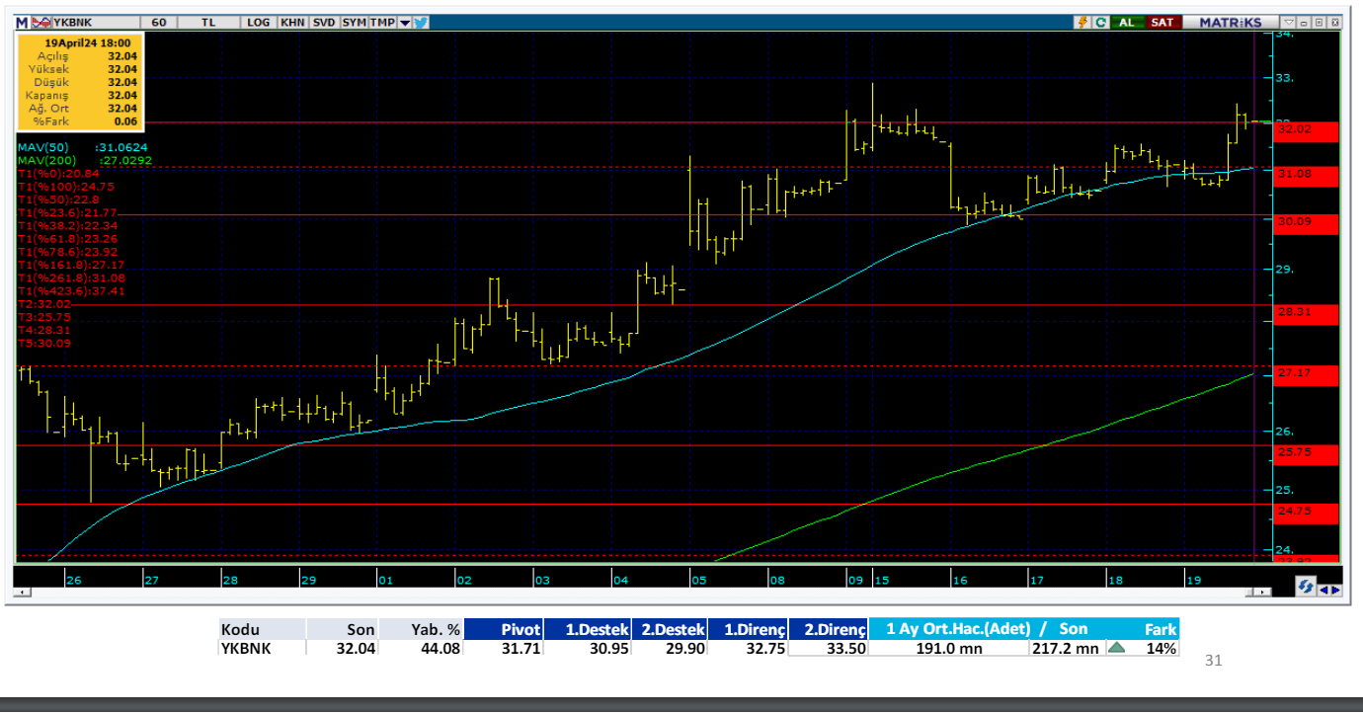Toggle the SVD toolbar button
Viewport: 1363px width, 715px height.
tap(324, 22)
